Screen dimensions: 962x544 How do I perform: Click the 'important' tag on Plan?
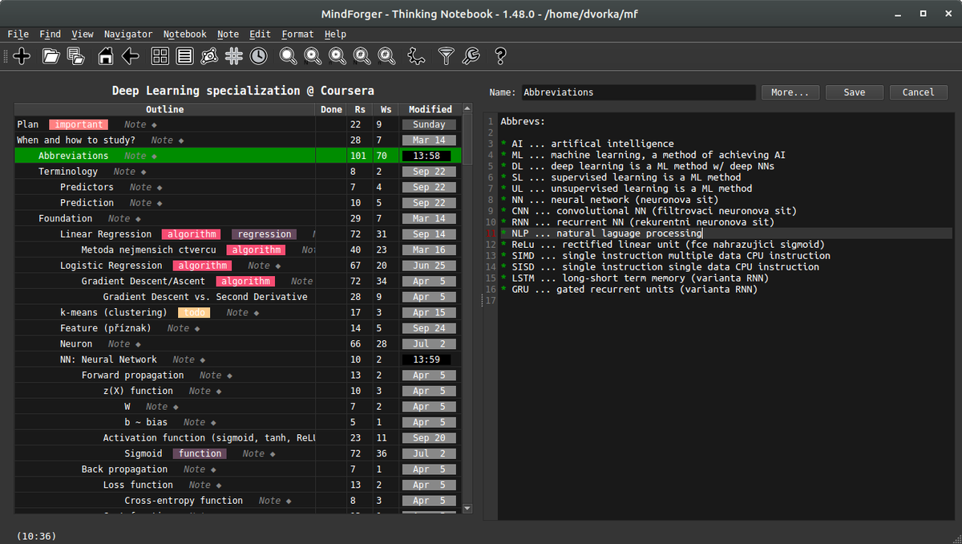pyautogui.click(x=79, y=124)
